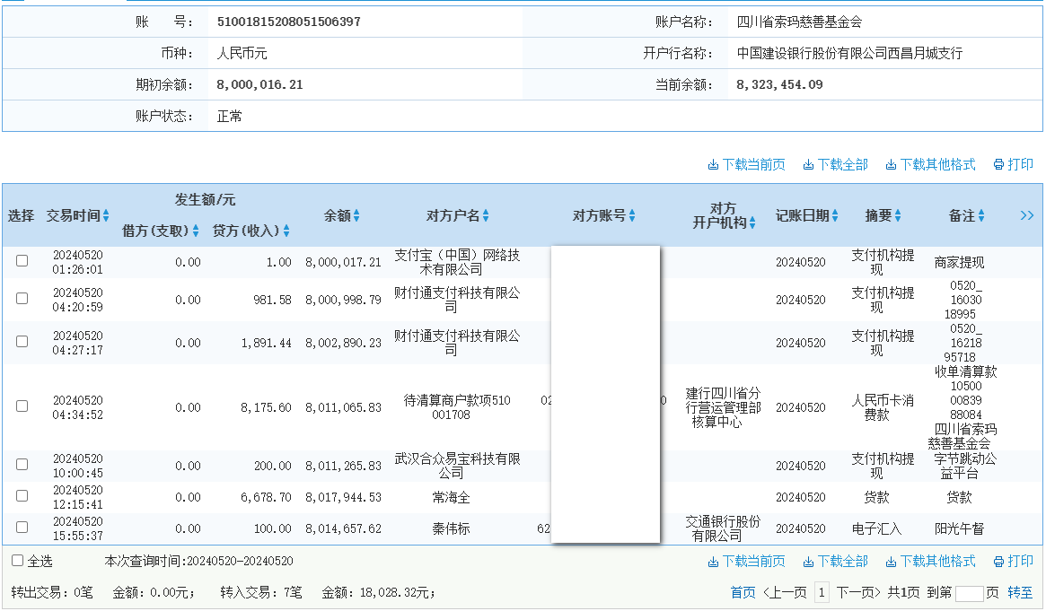Click current page number 1
The height and width of the screenshot is (611, 1046).
(x=822, y=592)
